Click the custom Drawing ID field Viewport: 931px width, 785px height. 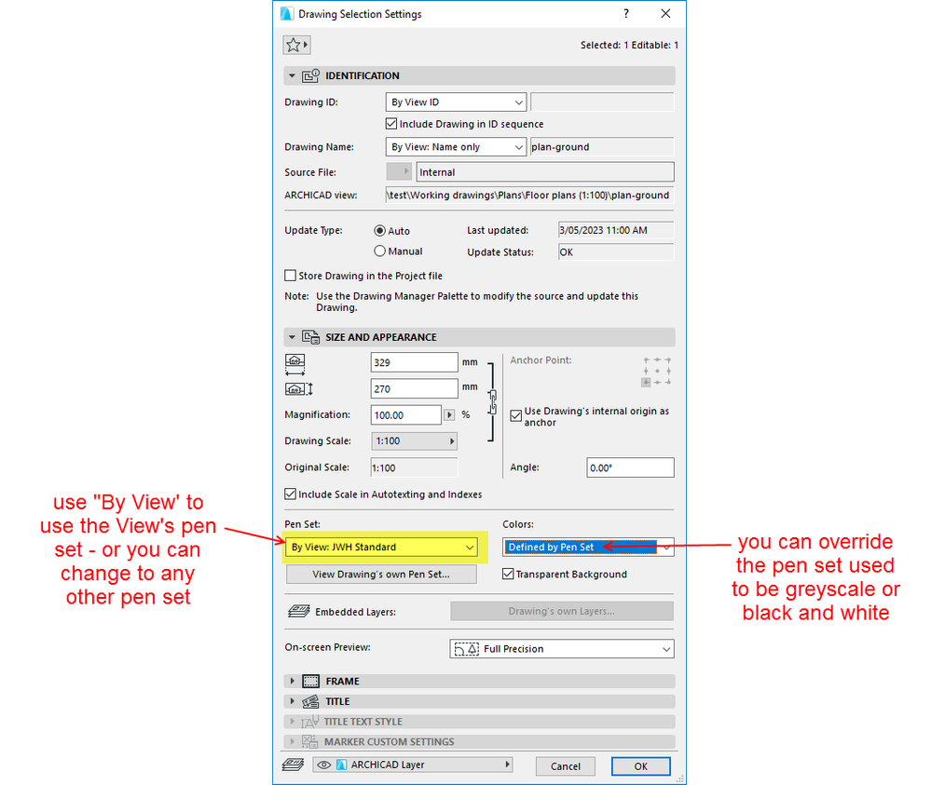602,102
